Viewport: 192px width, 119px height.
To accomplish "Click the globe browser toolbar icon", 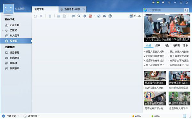I will [99, 16].
